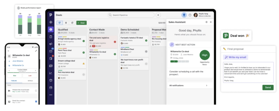279x111 pixels.
Task: Click the Send button
Action: click(268, 87)
